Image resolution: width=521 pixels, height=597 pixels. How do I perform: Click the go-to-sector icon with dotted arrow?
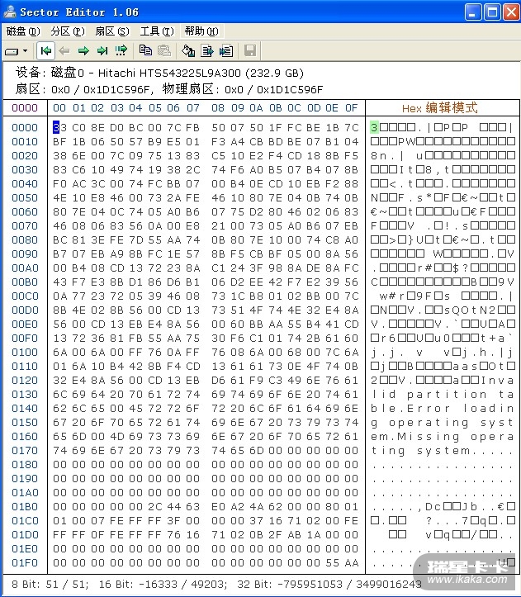click(x=121, y=50)
